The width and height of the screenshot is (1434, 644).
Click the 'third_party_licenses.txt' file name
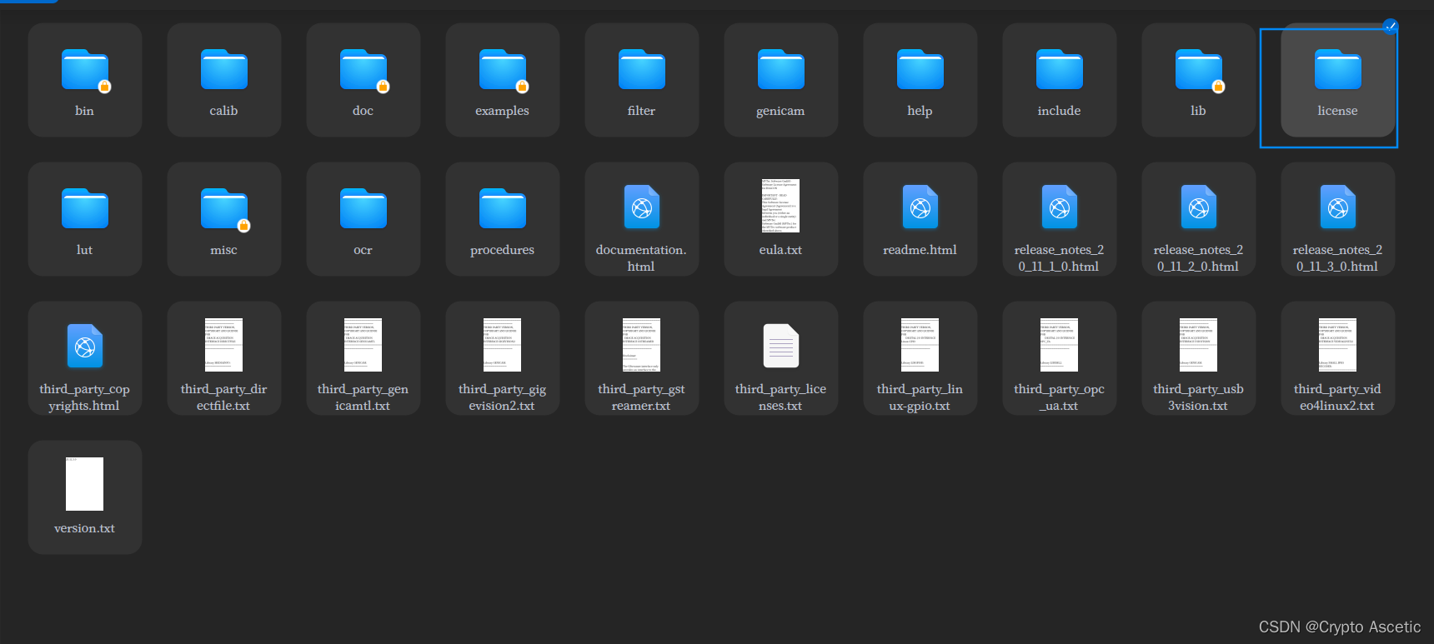coord(781,397)
